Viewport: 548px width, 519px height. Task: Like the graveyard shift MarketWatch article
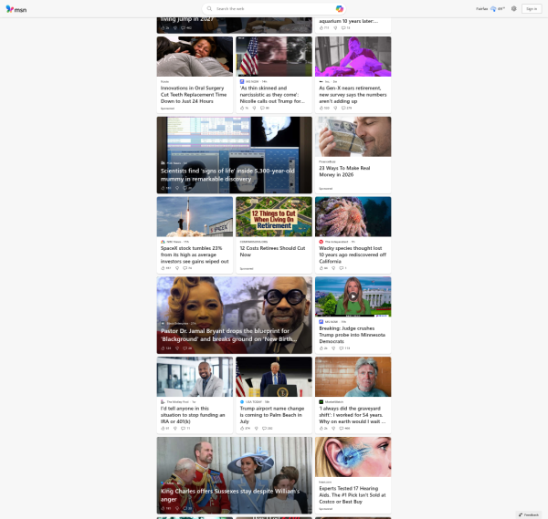click(x=323, y=429)
